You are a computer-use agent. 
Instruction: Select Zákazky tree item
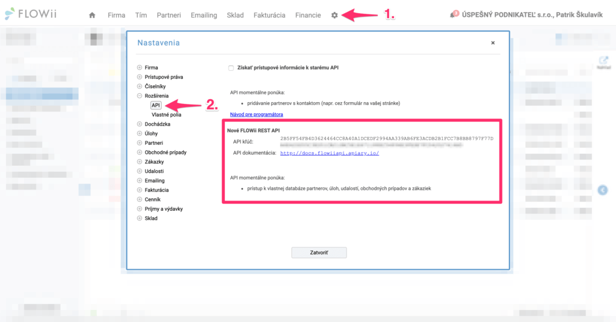coord(154,162)
